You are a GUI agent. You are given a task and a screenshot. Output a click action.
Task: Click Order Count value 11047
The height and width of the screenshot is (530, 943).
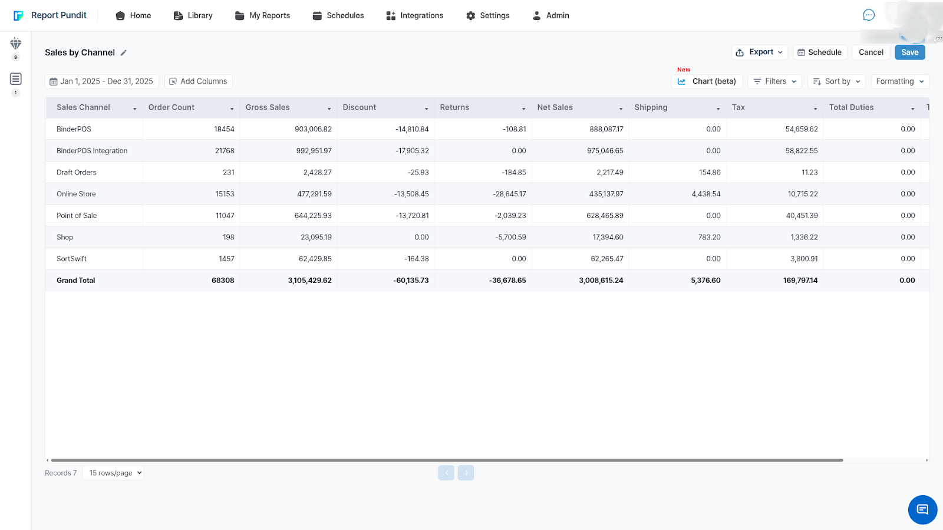[225, 216]
